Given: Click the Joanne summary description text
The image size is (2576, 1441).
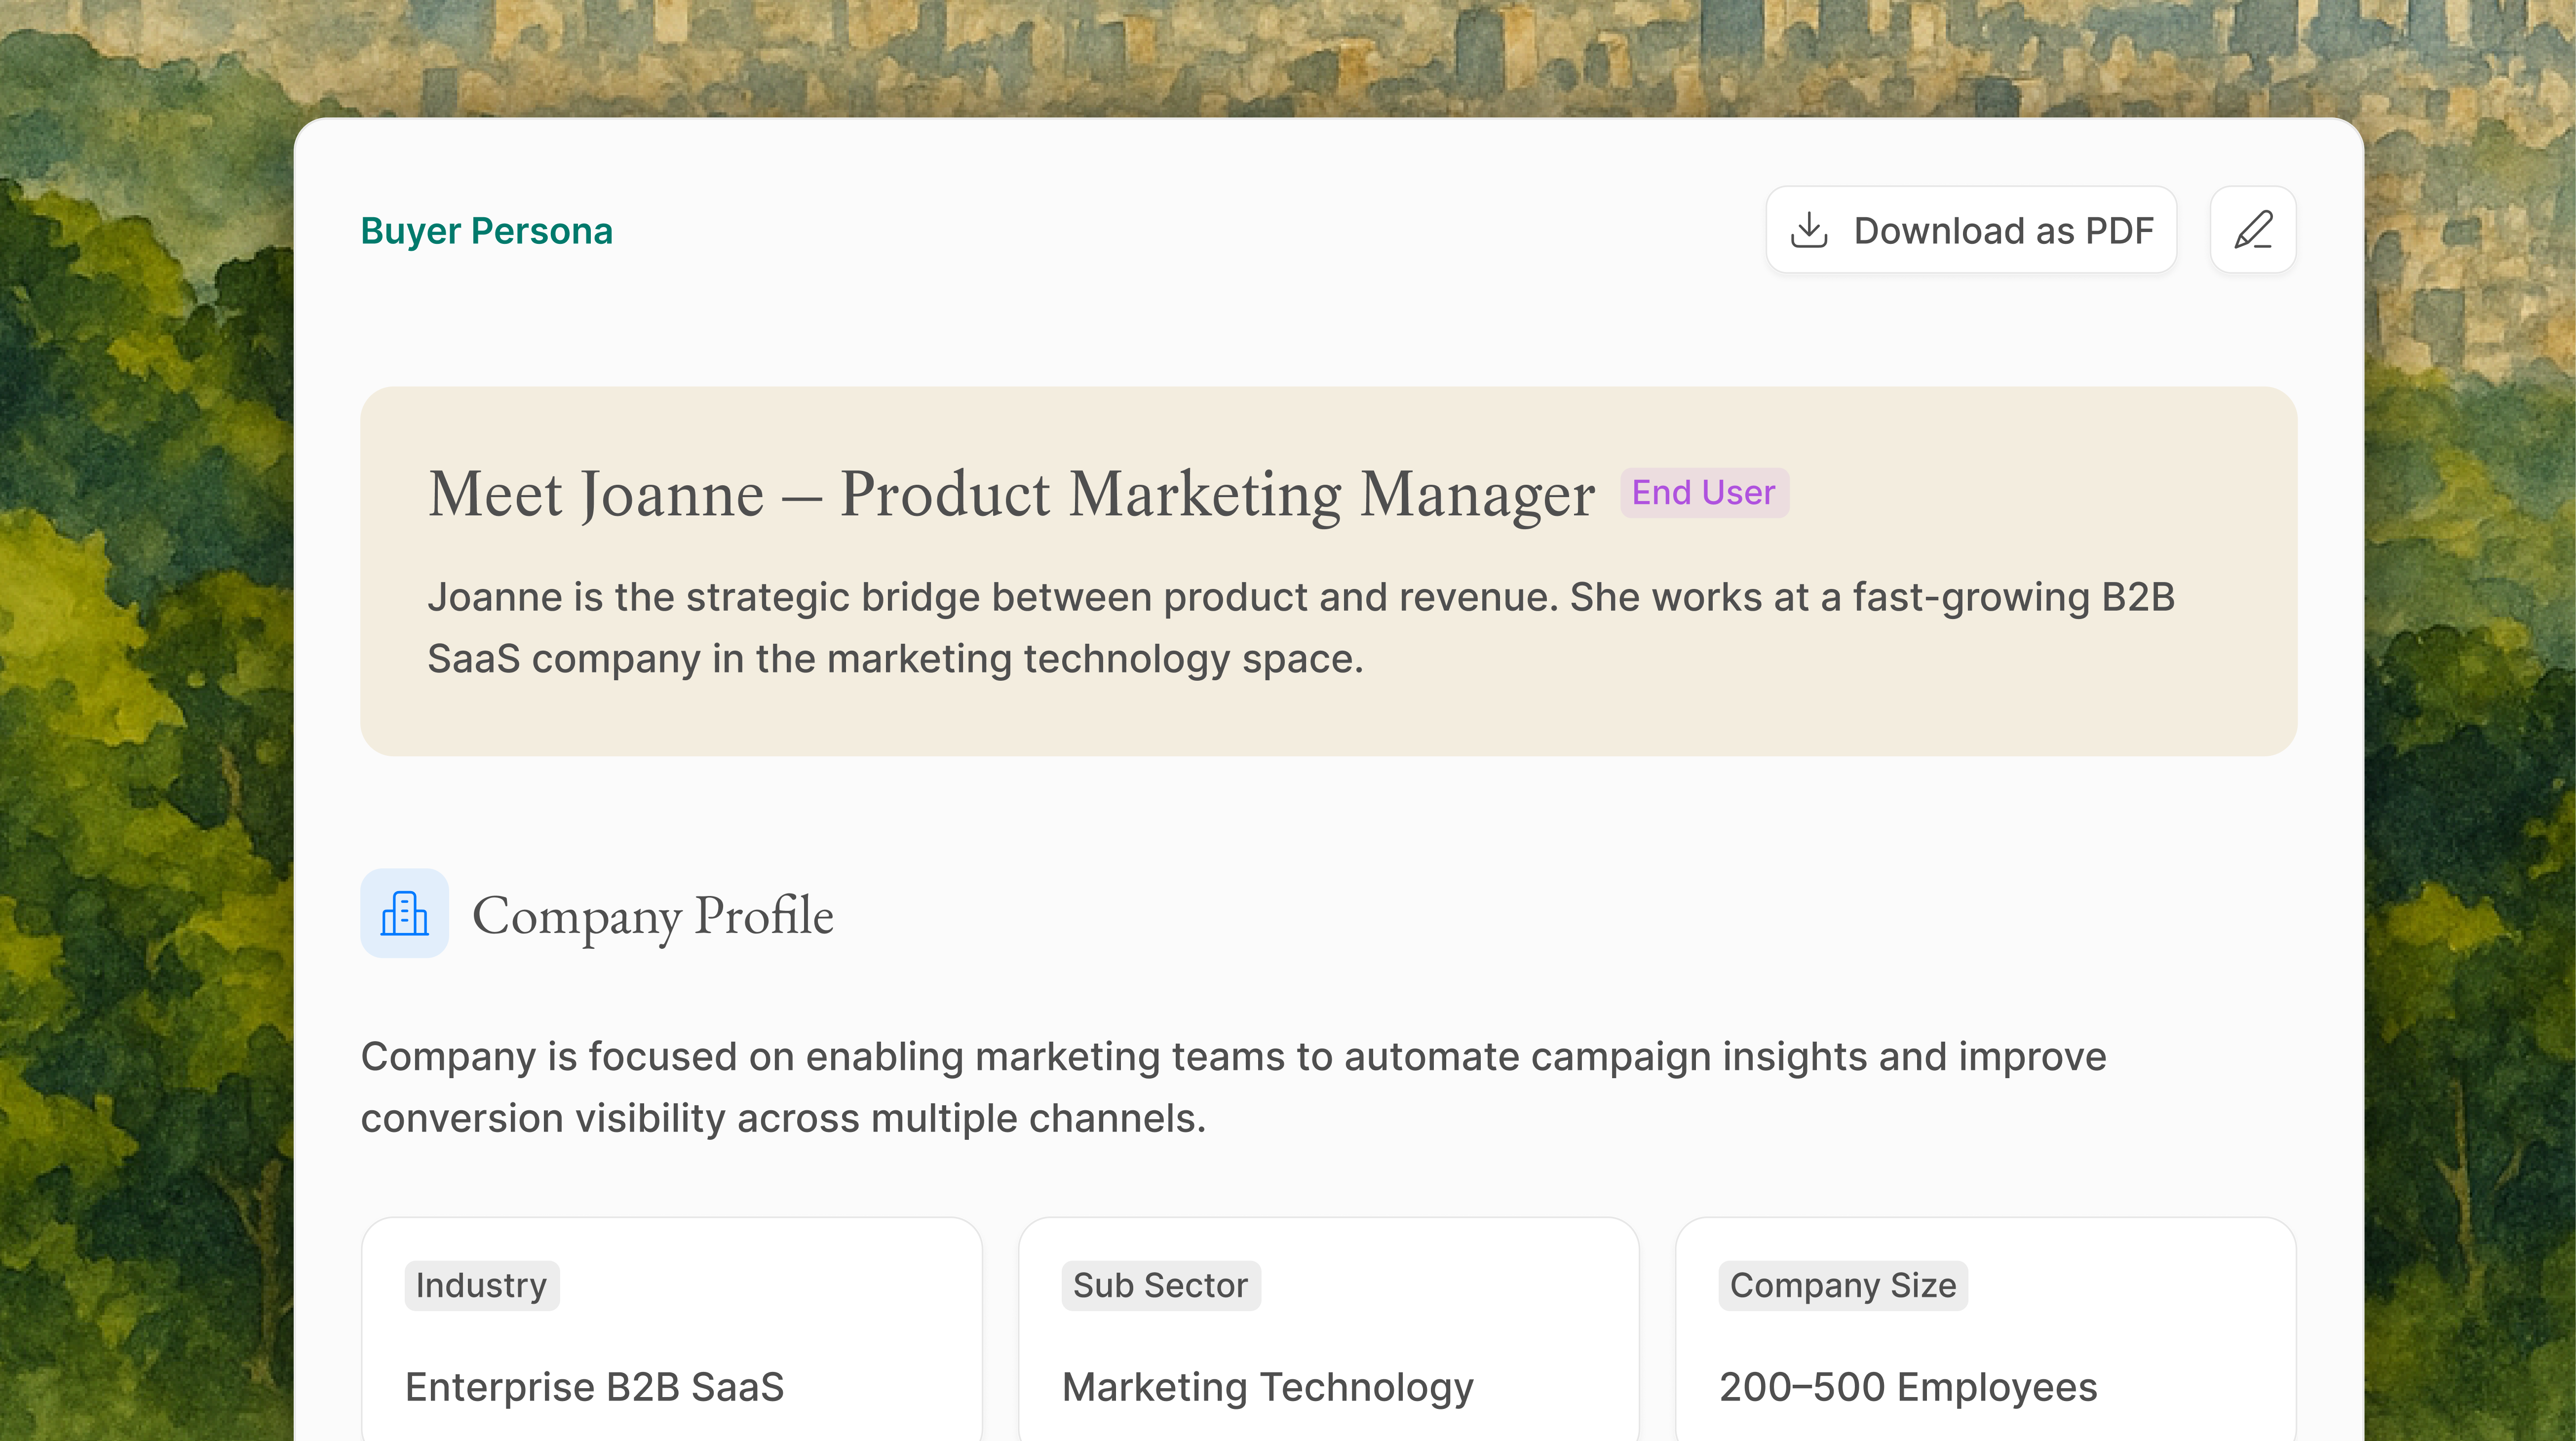Looking at the screenshot, I should (1300, 628).
